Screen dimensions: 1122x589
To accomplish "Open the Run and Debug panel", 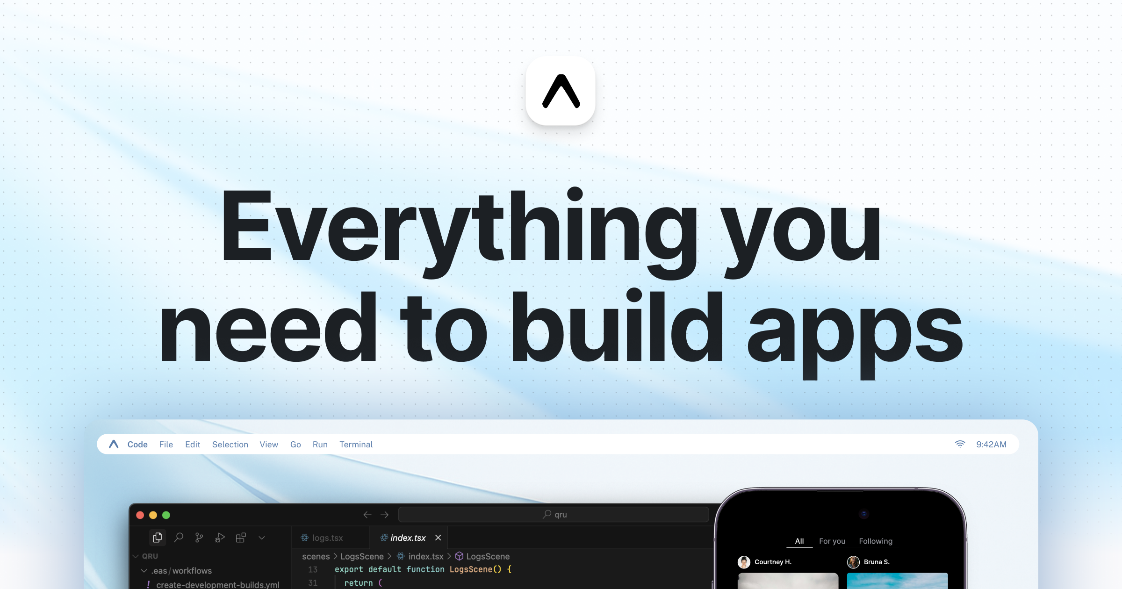I will [219, 538].
